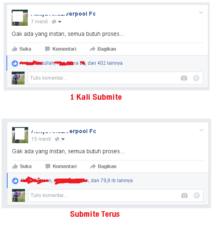Image resolution: width=216 pixels, height=226 pixels.
Task: Expand the options chevron on the second post
Action: [202, 130]
